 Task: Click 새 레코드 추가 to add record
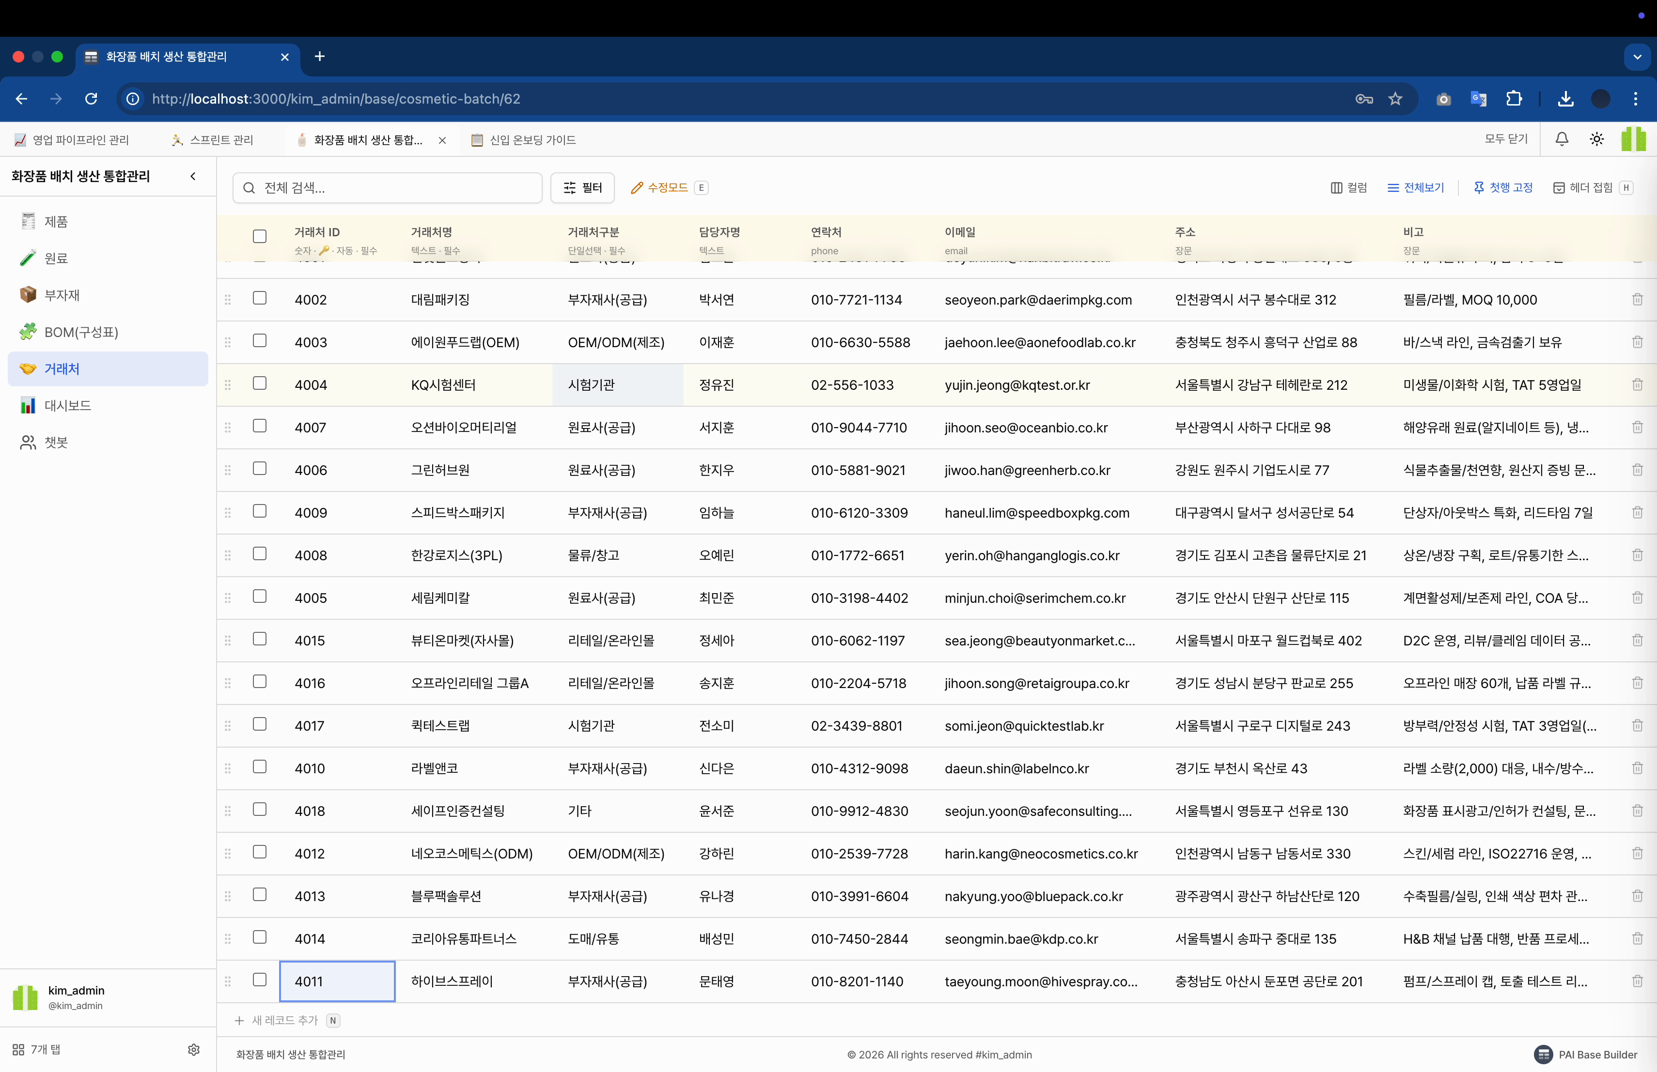(285, 1020)
